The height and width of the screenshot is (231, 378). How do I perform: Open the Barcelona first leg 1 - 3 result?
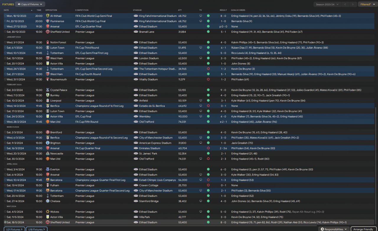(x=223, y=180)
